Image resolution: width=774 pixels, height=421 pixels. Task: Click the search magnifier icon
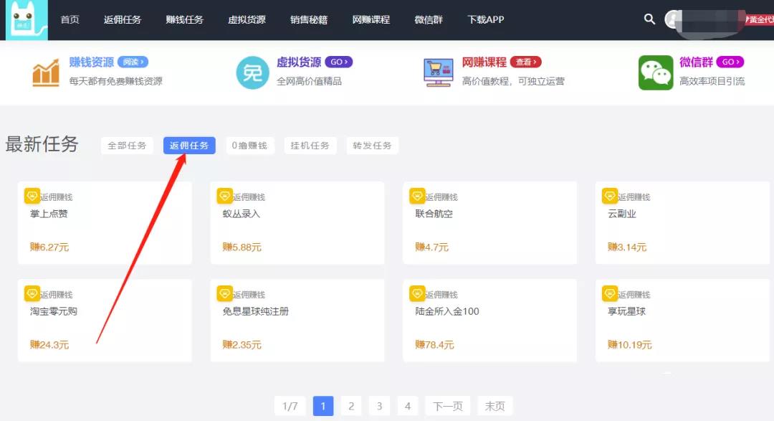click(649, 20)
